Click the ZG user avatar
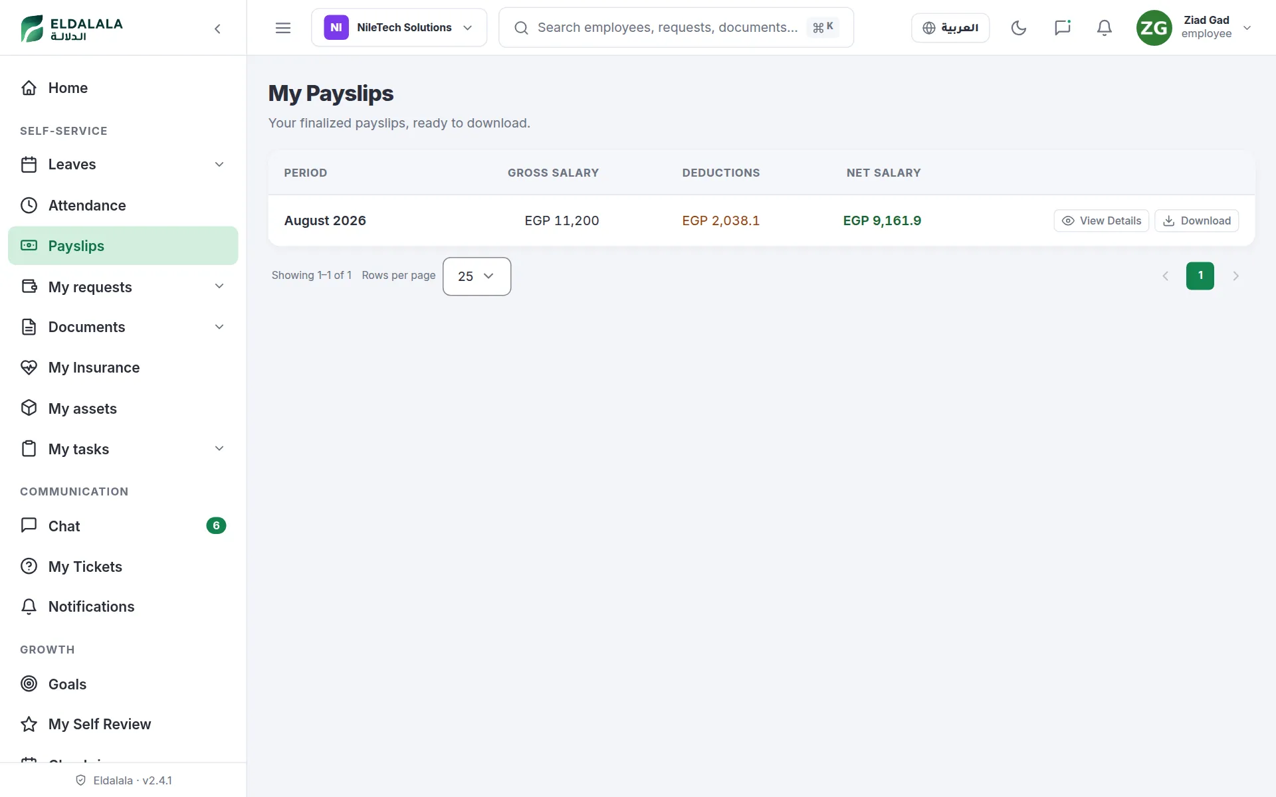This screenshot has height=797, width=1276. (x=1154, y=28)
